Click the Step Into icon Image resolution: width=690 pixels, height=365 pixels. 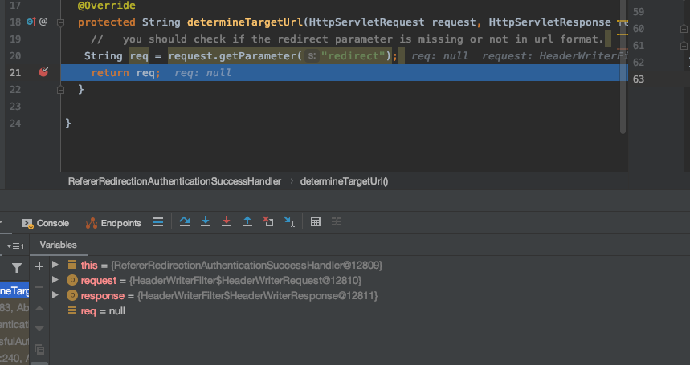click(206, 222)
